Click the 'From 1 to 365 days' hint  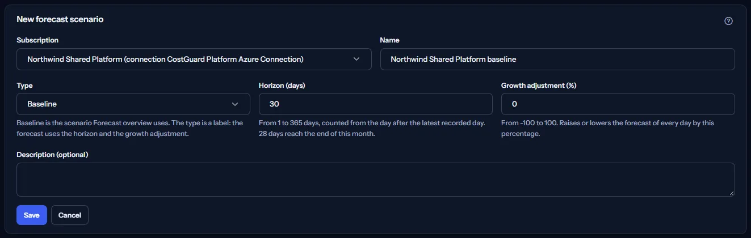[x=372, y=128]
